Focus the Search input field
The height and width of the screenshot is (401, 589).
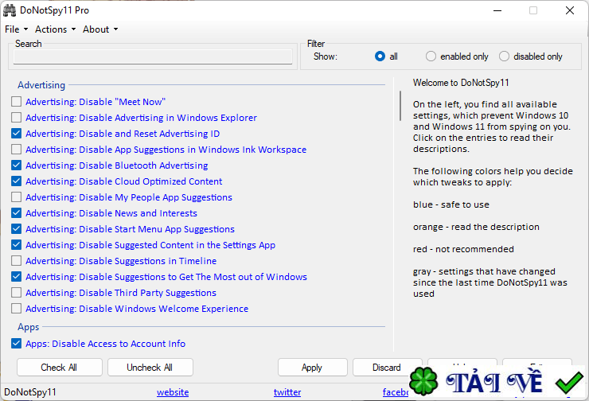pyautogui.click(x=153, y=56)
